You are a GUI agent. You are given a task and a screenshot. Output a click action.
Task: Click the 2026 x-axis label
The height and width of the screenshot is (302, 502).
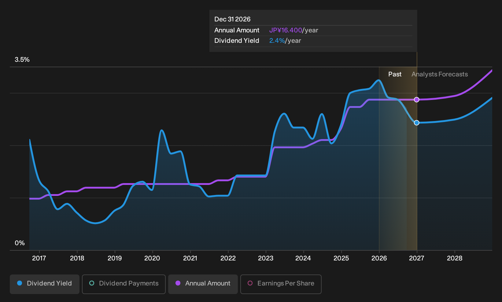pyautogui.click(x=379, y=258)
